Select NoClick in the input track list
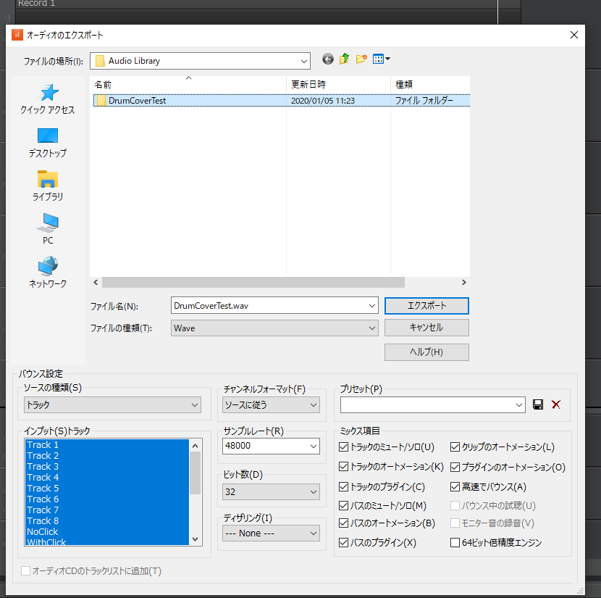The image size is (601, 598). click(107, 531)
